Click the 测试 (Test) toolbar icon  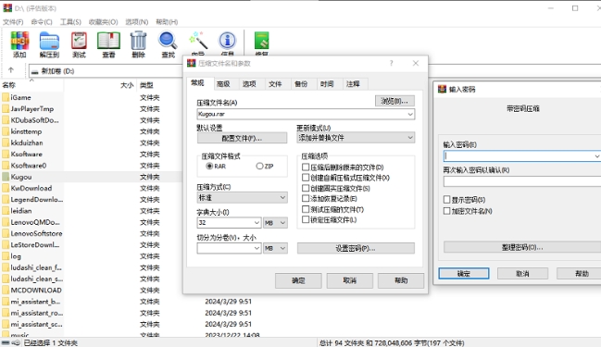(79, 41)
